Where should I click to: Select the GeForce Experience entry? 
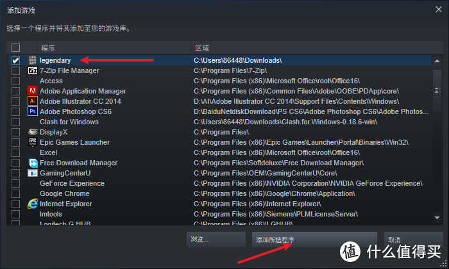tap(72, 183)
